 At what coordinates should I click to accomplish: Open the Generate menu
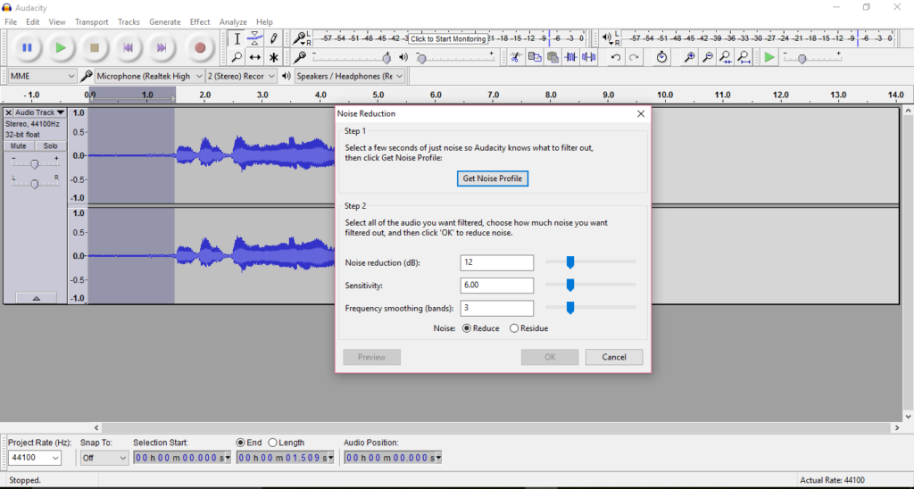pyautogui.click(x=165, y=21)
